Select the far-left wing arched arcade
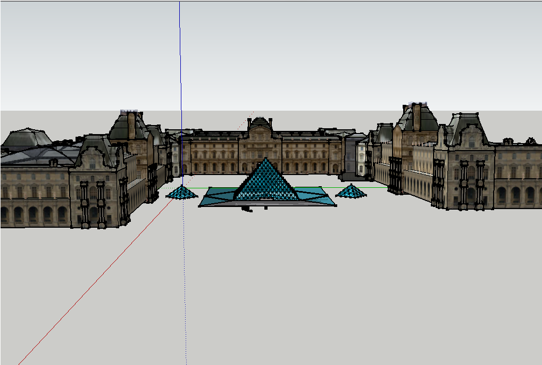542x365 pixels. (x=32, y=213)
